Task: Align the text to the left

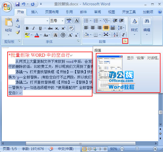Action: (86, 28)
